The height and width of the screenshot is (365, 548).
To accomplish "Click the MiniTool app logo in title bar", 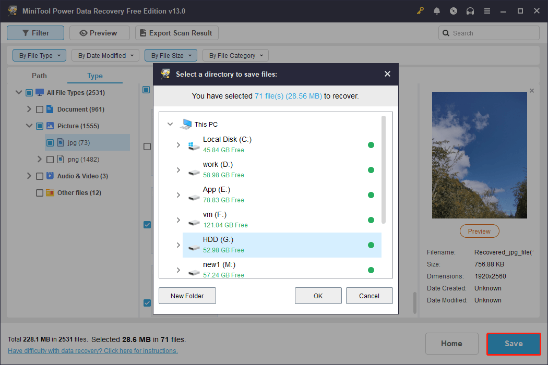I will click(13, 11).
